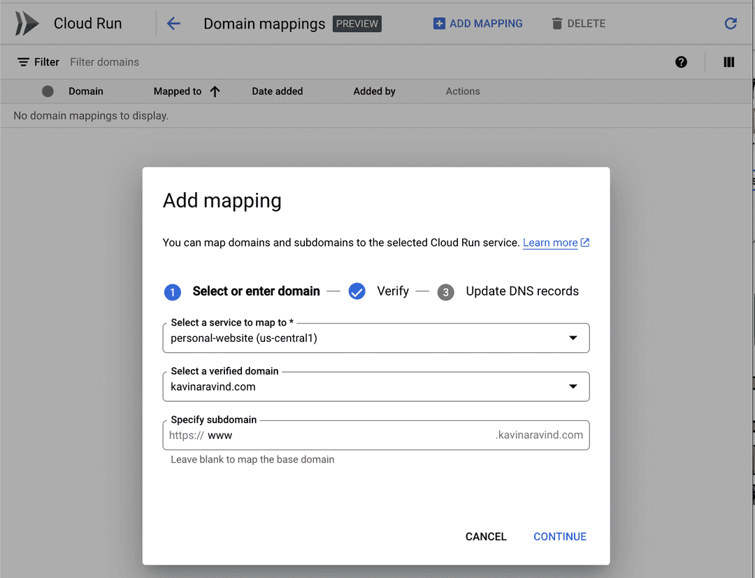
Task: Click the Actions column header
Action: (x=463, y=92)
